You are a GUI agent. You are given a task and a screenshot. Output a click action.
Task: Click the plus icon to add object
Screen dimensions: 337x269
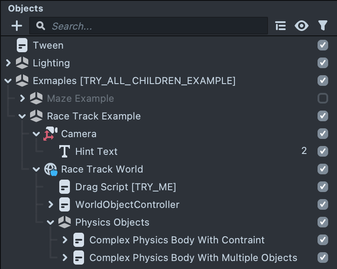pos(17,26)
